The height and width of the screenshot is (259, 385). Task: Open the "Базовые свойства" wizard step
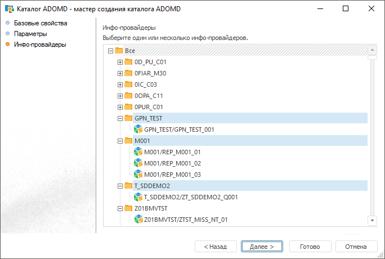point(41,24)
